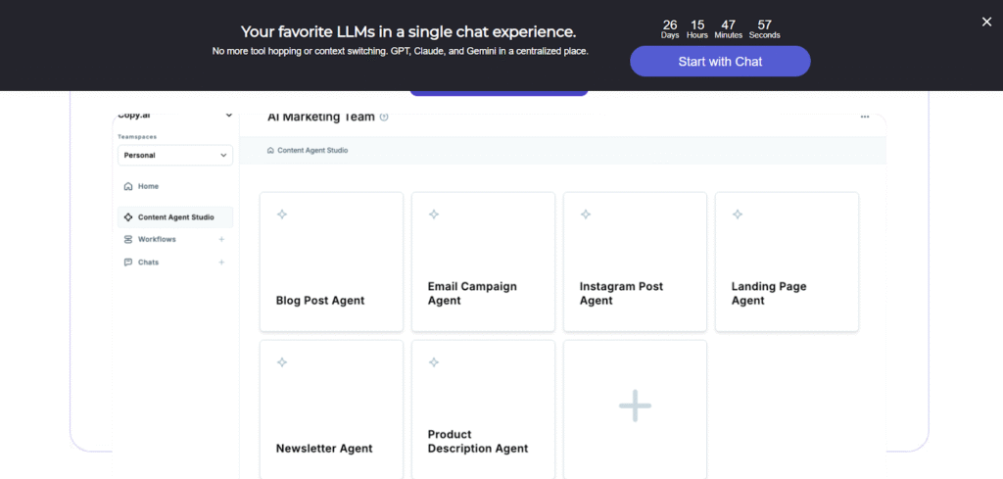Open the Newsletter Agent card
1003x479 pixels.
tap(331, 409)
